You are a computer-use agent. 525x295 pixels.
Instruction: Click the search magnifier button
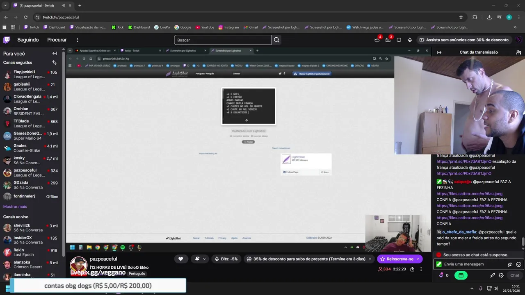pos(276,40)
